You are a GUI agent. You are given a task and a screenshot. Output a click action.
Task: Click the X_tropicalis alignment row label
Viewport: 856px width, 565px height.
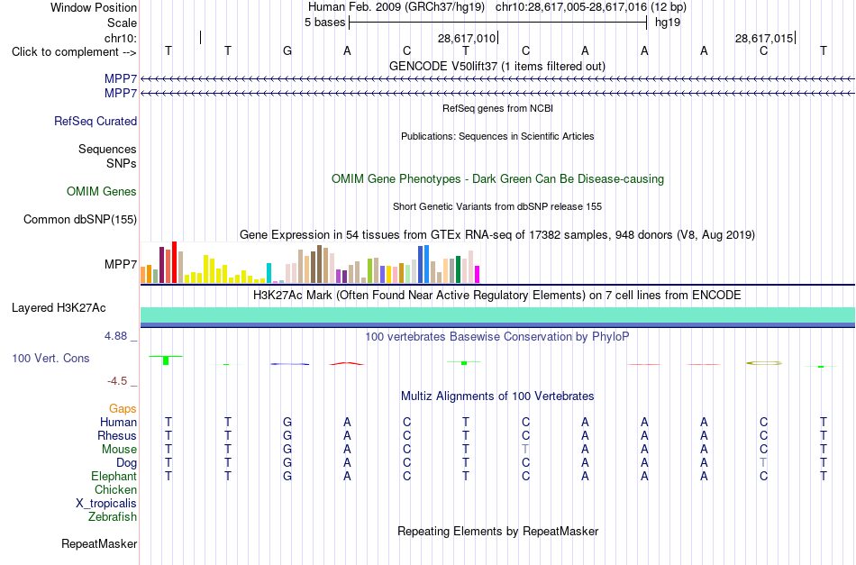point(106,504)
